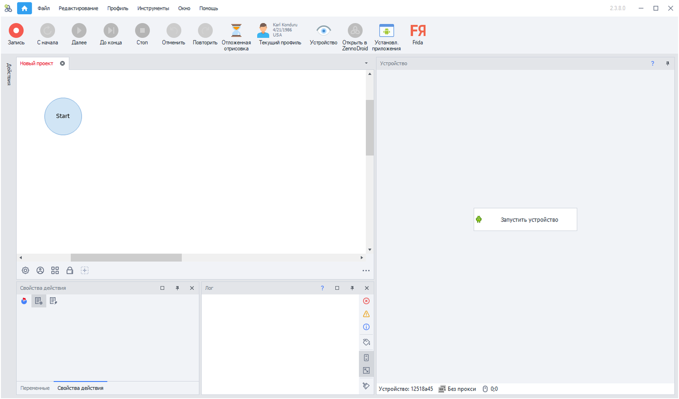679x399 pixels.
Task: Expand the three-dots menu below the canvas
Action: (x=366, y=271)
